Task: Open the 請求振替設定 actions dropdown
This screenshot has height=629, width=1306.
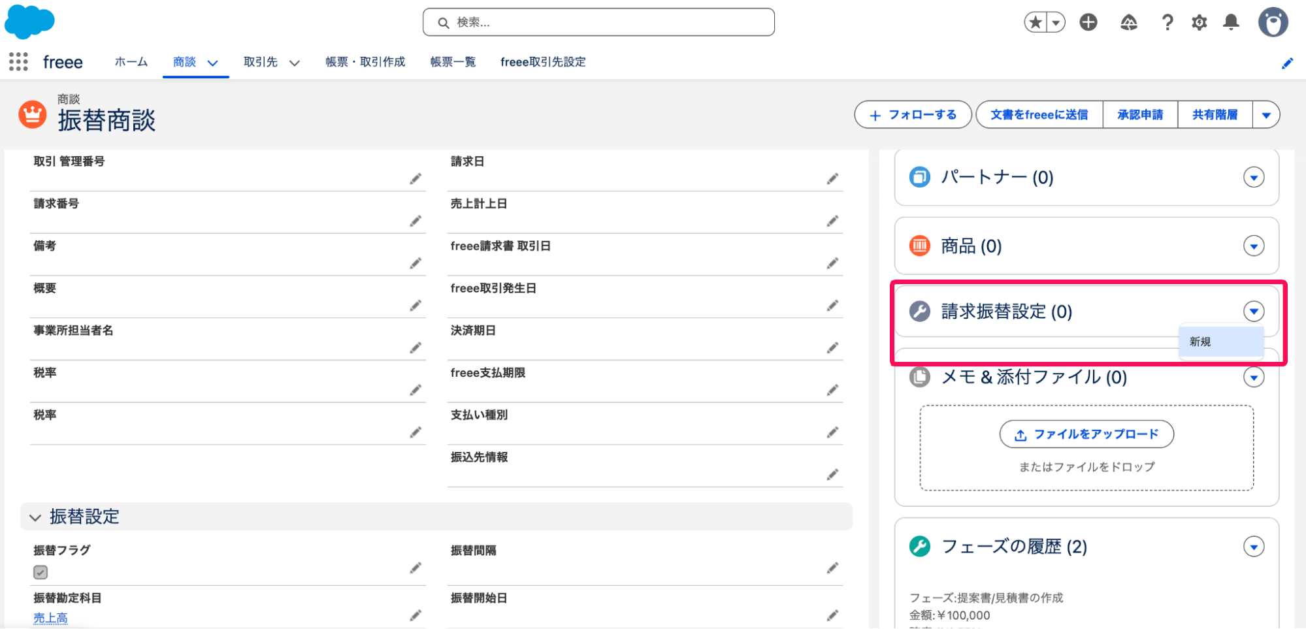Action: [x=1254, y=311]
